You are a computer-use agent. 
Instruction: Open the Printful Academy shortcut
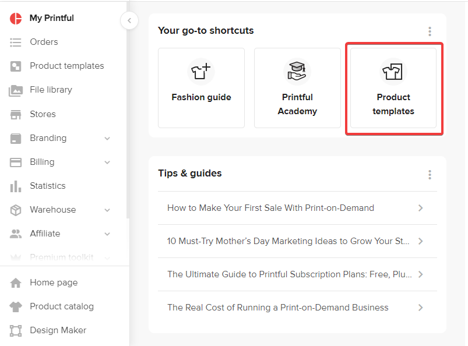pos(297,88)
